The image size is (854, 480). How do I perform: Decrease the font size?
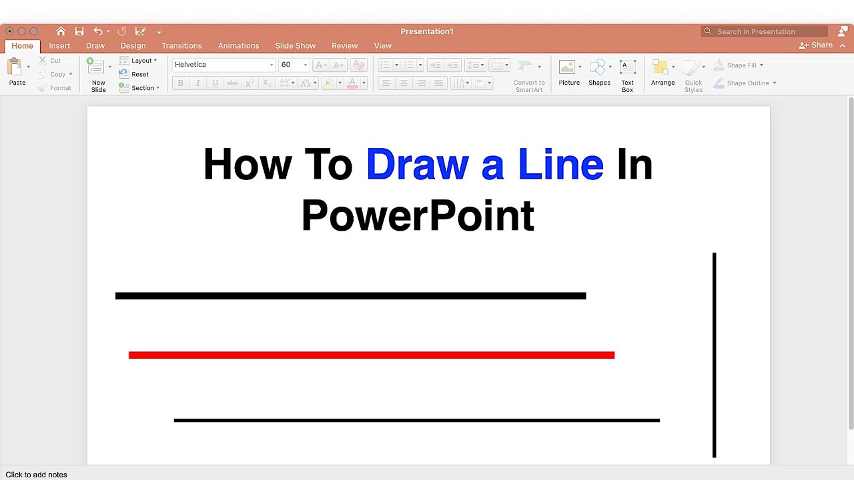point(339,65)
